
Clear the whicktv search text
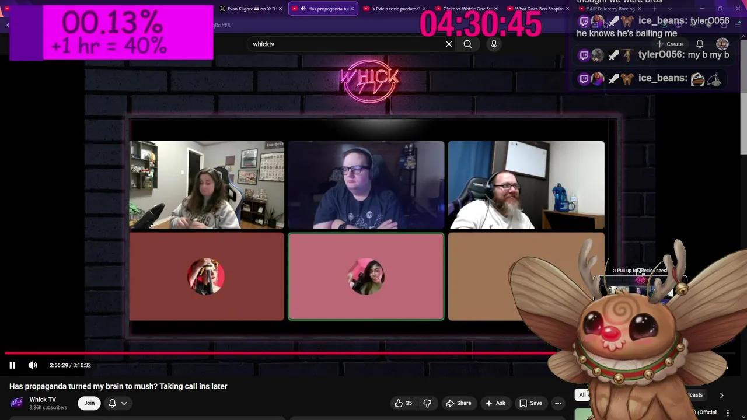449,44
